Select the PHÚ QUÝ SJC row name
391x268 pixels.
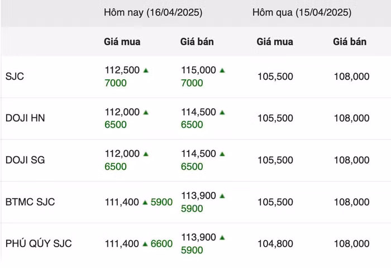[x=39, y=244]
